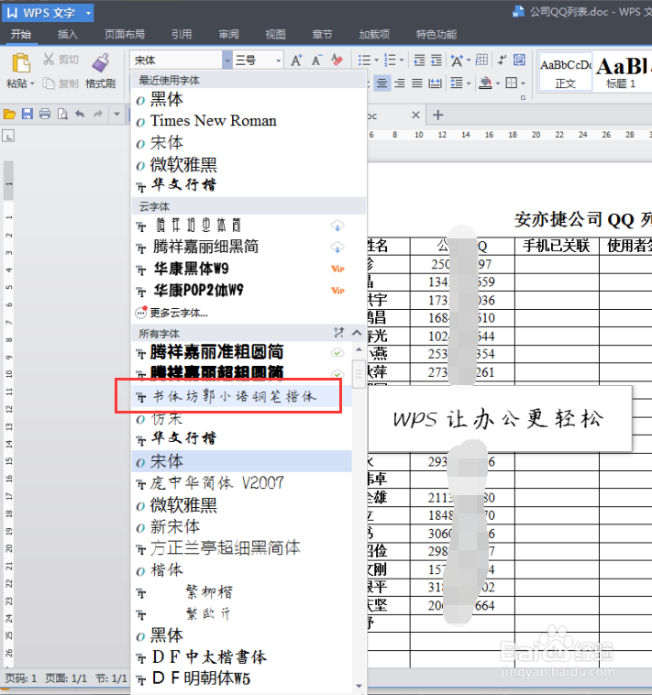Image resolution: width=652 pixels, height=695 pixels.
Task: Decrease font size with A- icon
Action: [x=316, y=60]
